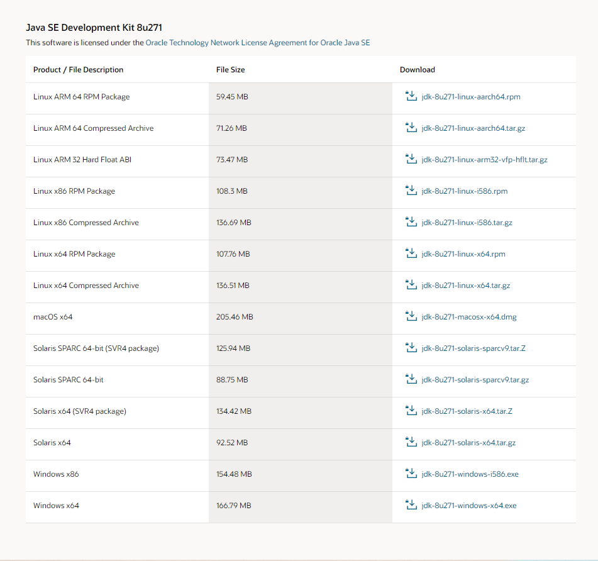This screenshot has height=561, width=598.
Task: Click the 136.51 MB file size cell
Action: pos(301,287)
